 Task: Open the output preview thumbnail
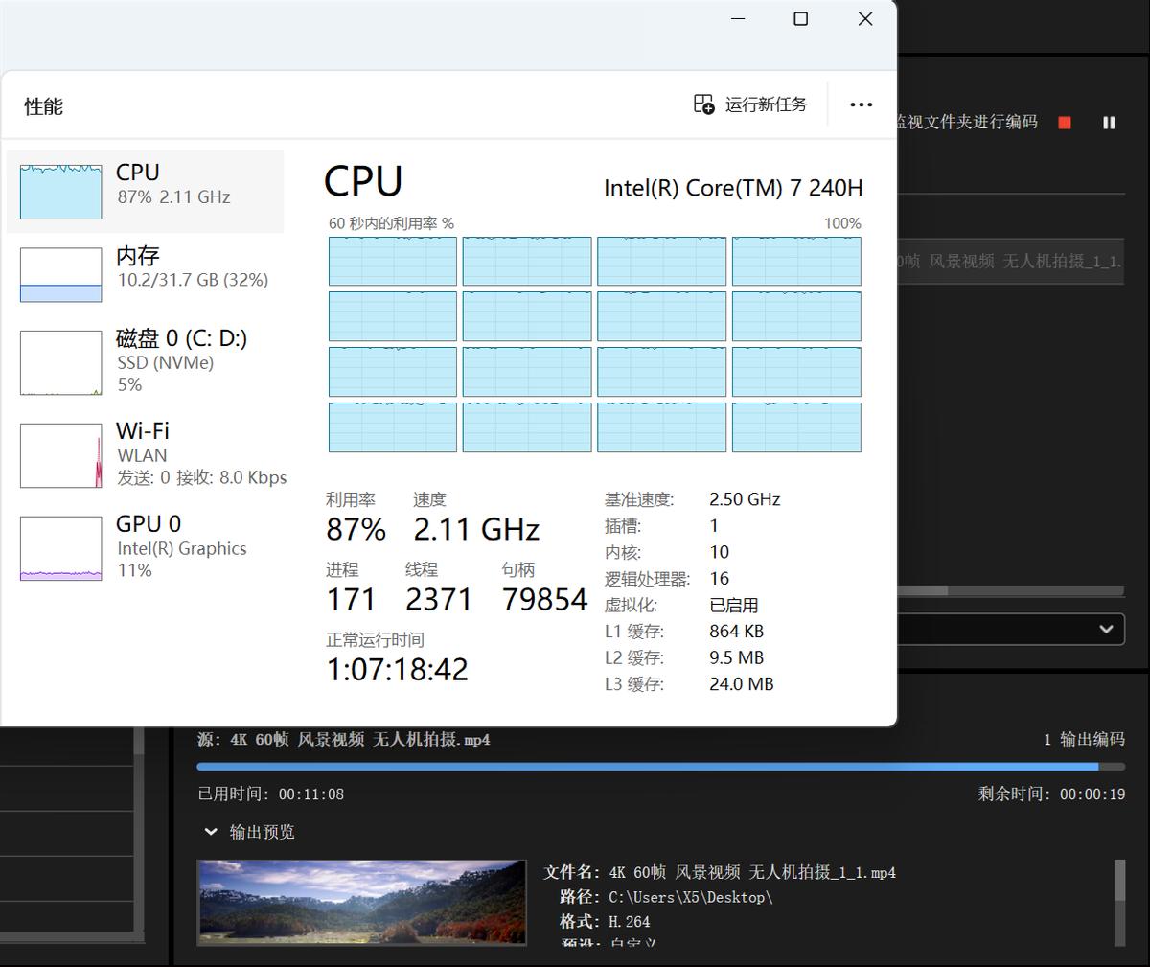(x=362, y=902)
